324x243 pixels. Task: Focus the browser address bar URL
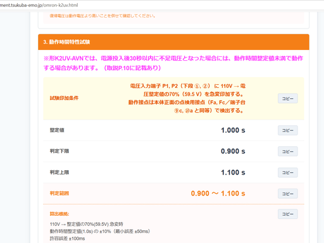[x=39, y=5]
